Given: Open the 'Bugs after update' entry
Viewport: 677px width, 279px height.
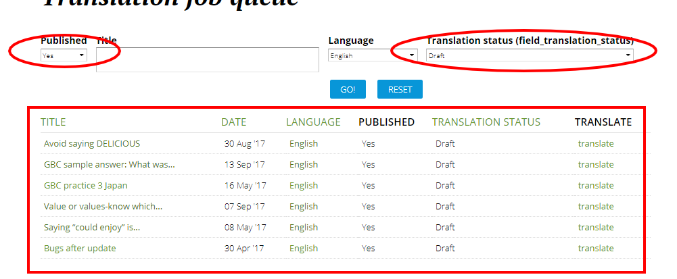Looking at the screenshot, I should coord(80,249).
